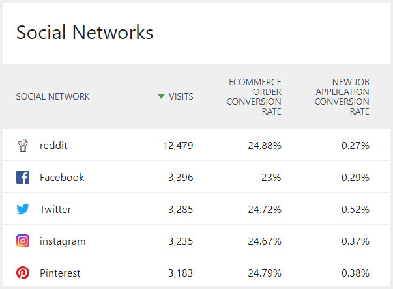Click the green sort arrow beside Visits
The image size is (393, 289).
coord(161,96)
